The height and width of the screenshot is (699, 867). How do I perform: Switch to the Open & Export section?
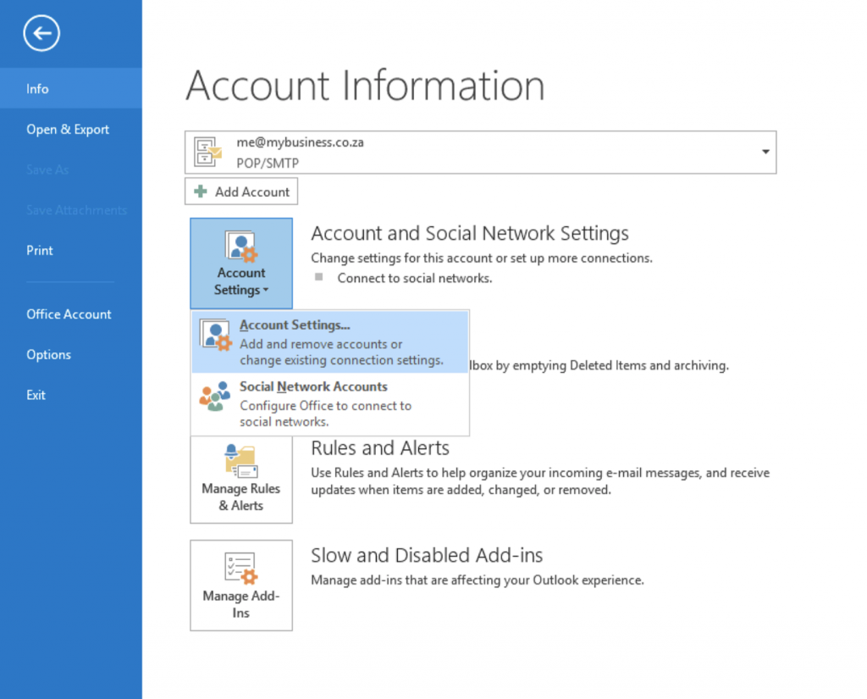point(68,129)
